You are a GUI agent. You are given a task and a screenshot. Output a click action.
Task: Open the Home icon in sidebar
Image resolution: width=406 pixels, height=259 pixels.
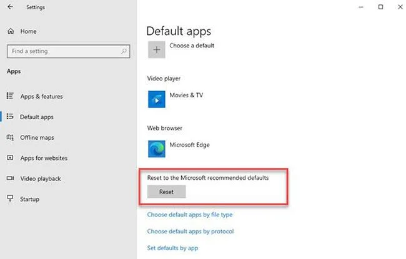click(11, 31)
